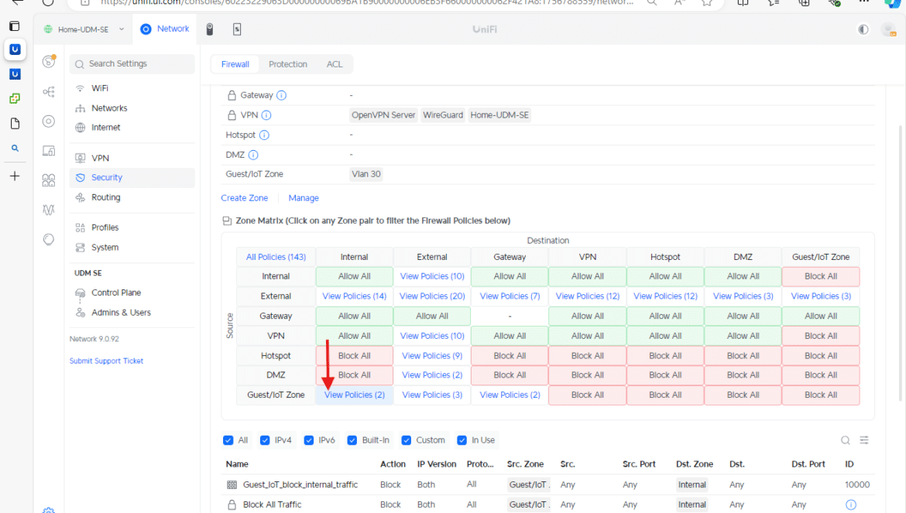The height and width of the screenshot is (513, 906).
Task: Select Block All cell Internal to Guest/IoT Zone
Action: [821, 276]
